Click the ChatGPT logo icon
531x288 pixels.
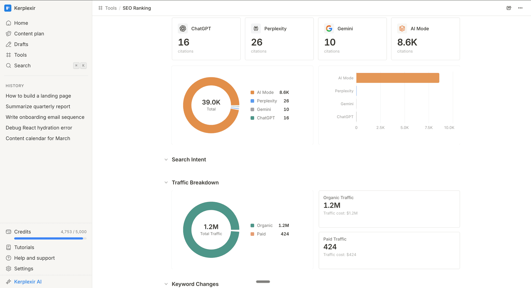(x=183, y=28)
